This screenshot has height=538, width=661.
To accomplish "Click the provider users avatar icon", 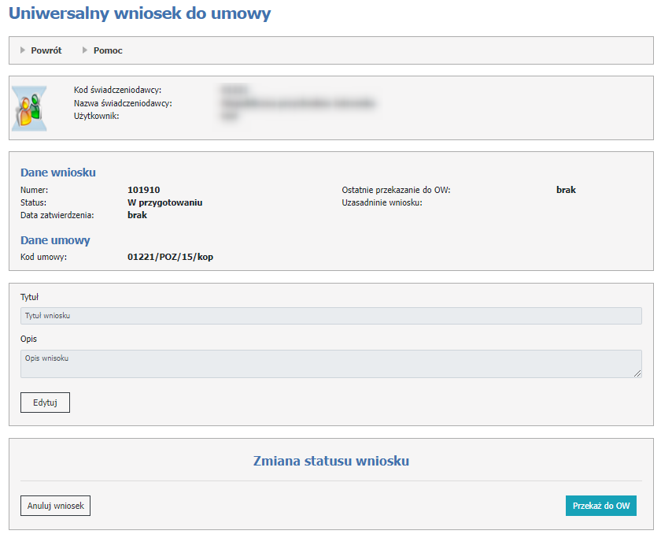I will tap(29, 108).
